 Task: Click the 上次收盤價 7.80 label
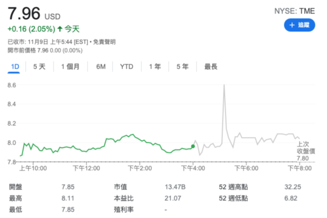click(306, 151)
